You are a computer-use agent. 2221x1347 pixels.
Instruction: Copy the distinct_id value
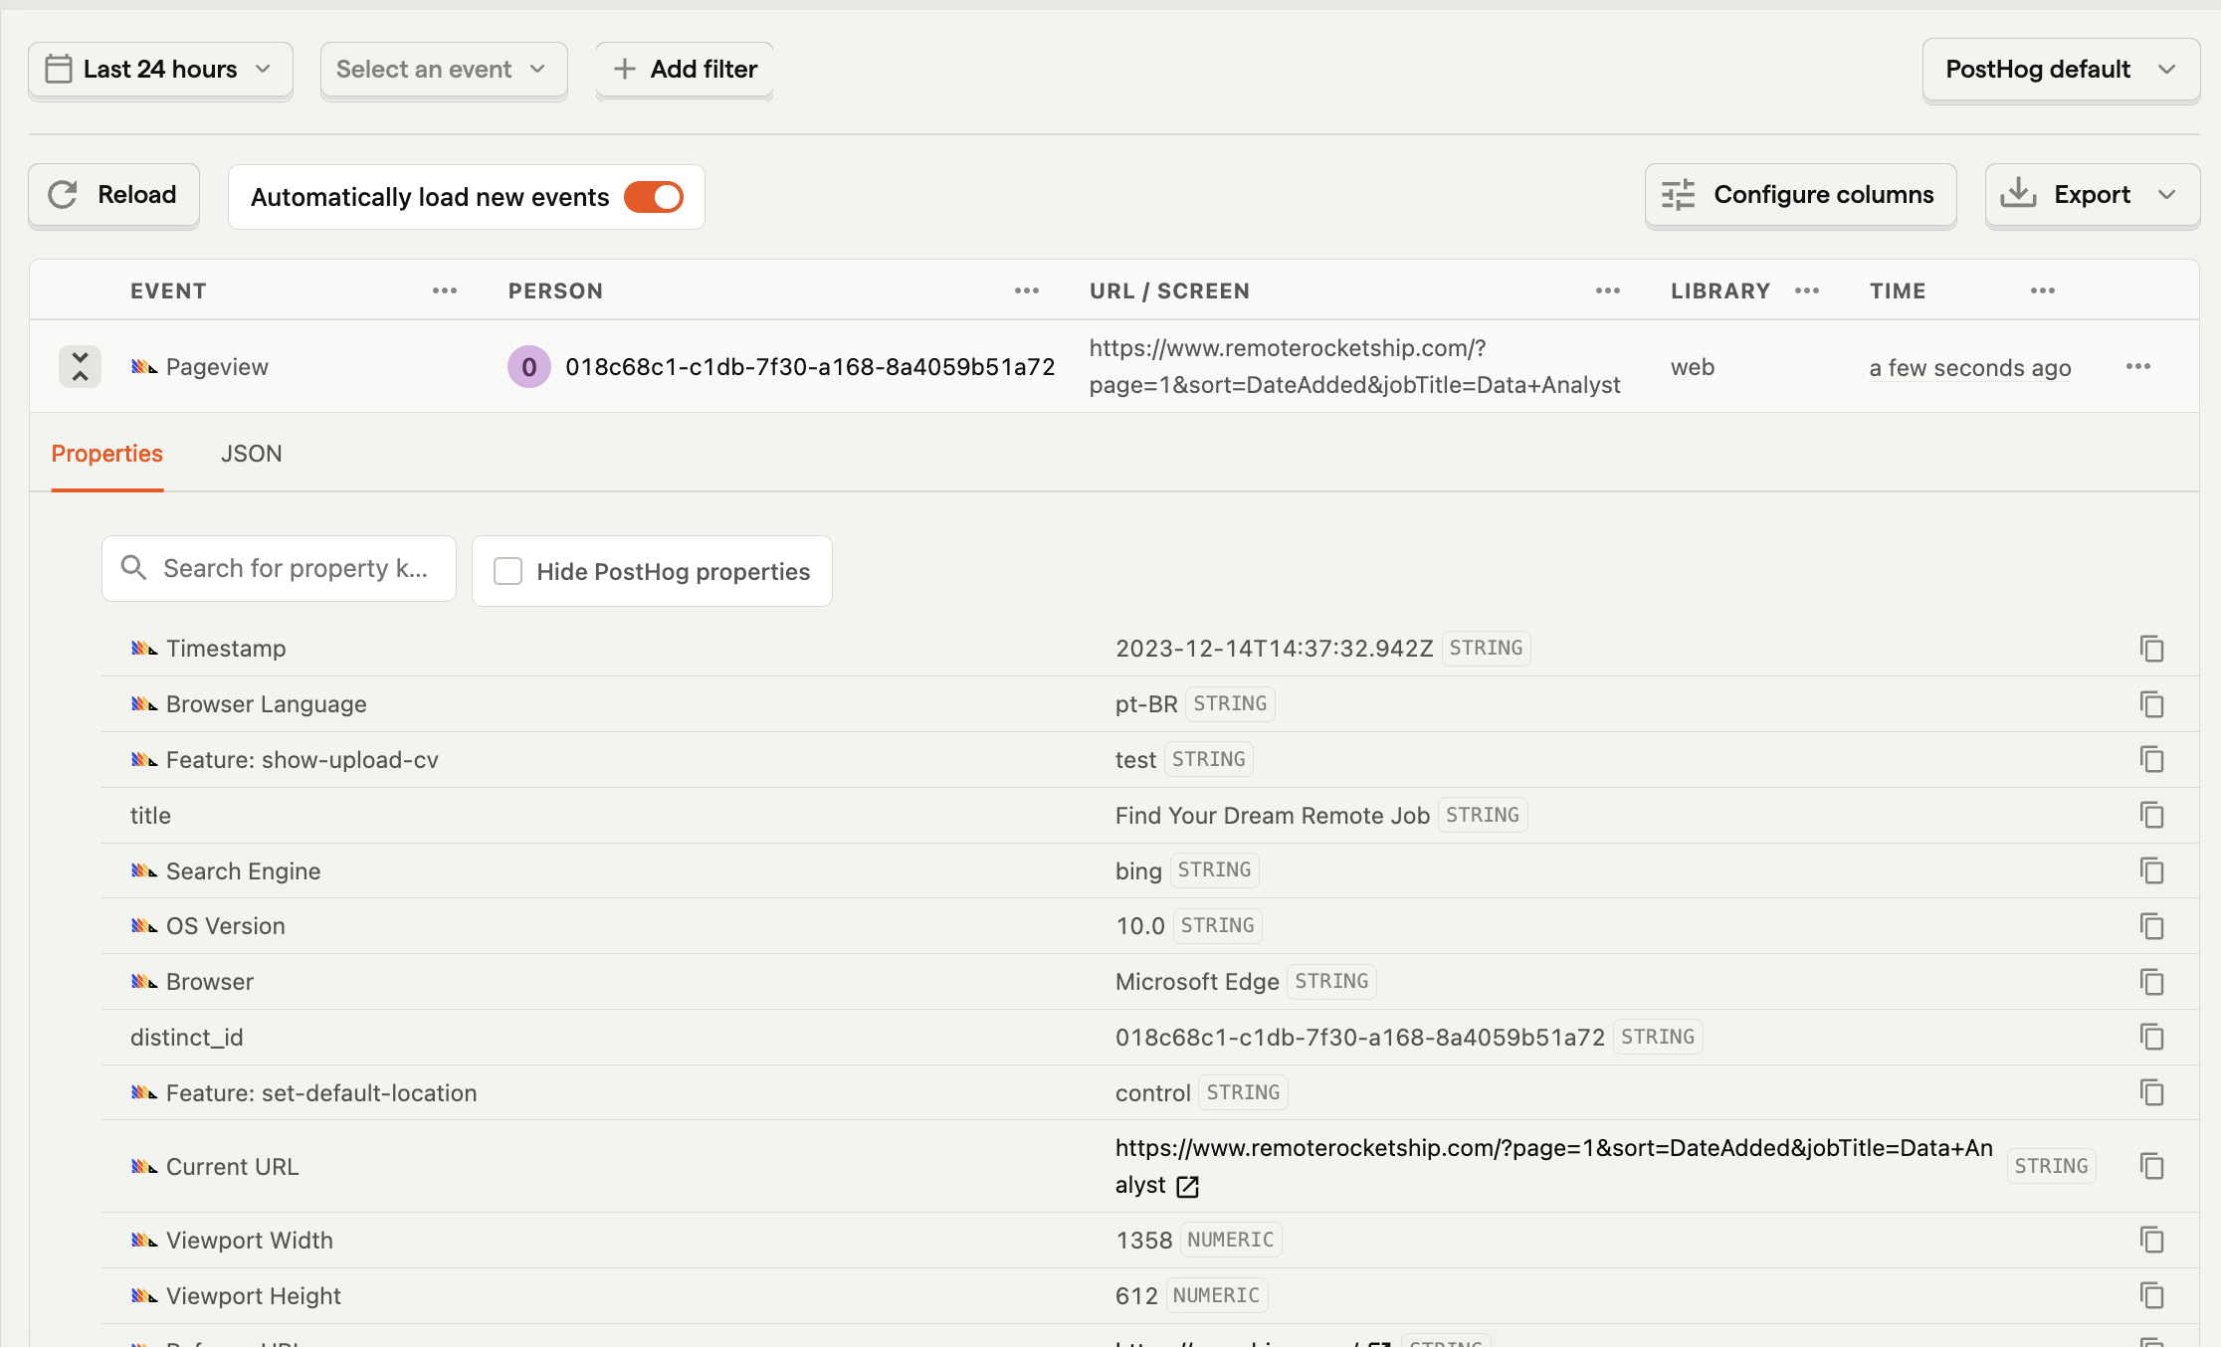click(2151, 1038)
